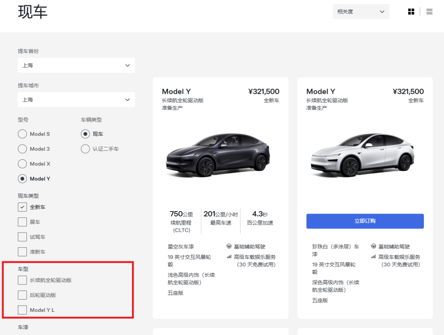The height and width of the screenshot is (335, 444).
Task: Check the 后轮驱动版 checkbox
Action: pos(22,295)
